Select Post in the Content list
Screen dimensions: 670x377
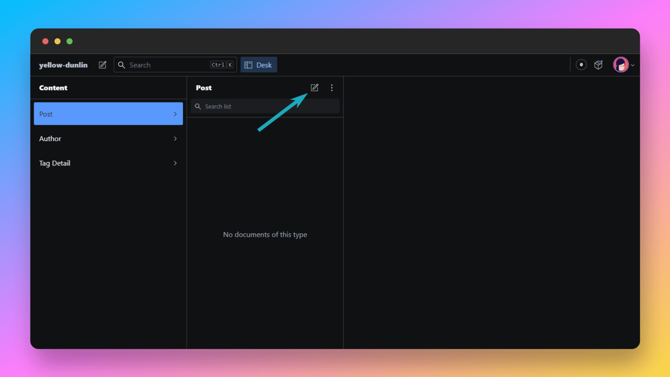point(100,114)
